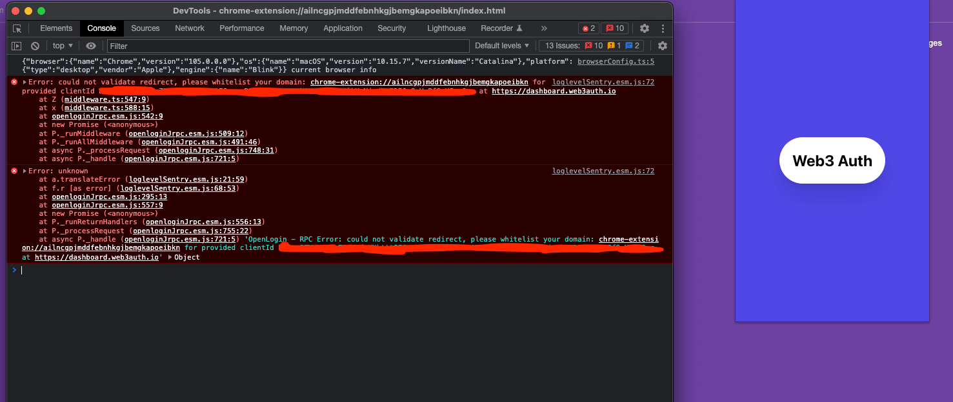Viewport: 953px width, 402px height.
Task: Open loglevelSentry.esm.js:21:59 link
Action: coord(186,180)
